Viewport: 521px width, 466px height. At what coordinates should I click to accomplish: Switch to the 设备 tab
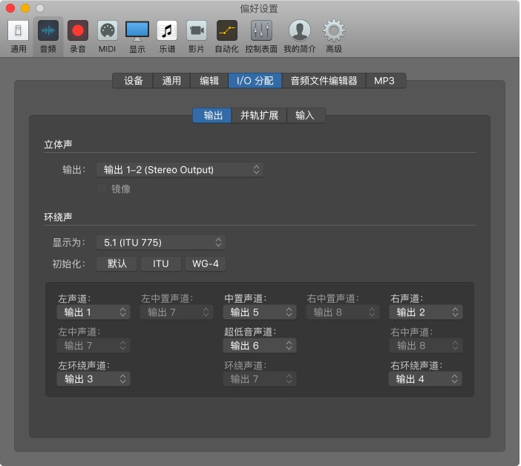coord(133,81)
